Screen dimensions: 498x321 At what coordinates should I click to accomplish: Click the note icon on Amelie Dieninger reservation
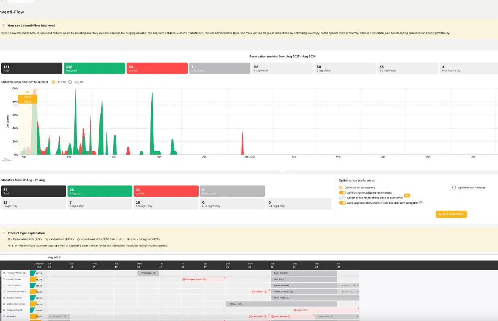pyautogui.click(x=292, y=291)
